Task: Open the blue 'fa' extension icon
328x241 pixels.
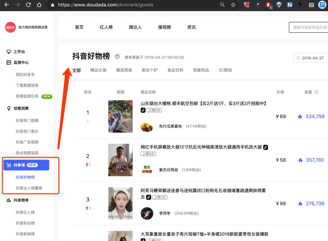Action: (x=290, y=5)
